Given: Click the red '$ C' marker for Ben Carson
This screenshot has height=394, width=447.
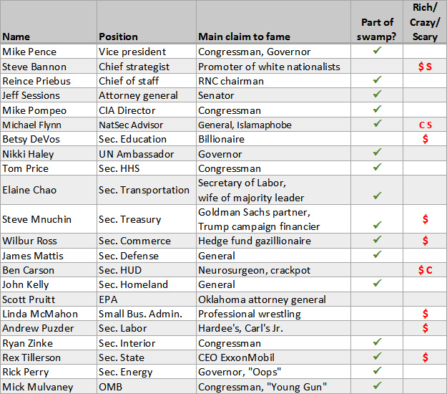Looking at the screenshot, I should (x=425, y=270).
